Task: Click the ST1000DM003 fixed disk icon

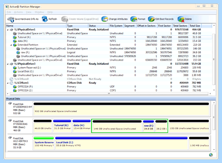Action: tap(10, 103)
